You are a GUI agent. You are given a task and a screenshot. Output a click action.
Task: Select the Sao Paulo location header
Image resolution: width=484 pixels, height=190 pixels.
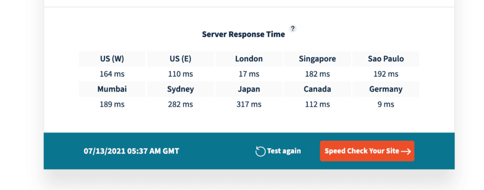[x=386, y=59]
